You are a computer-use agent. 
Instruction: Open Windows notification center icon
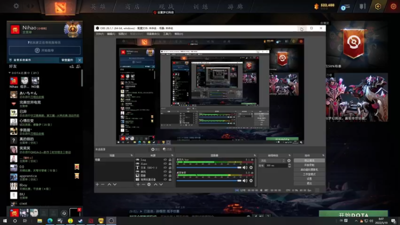click(393, 220)
